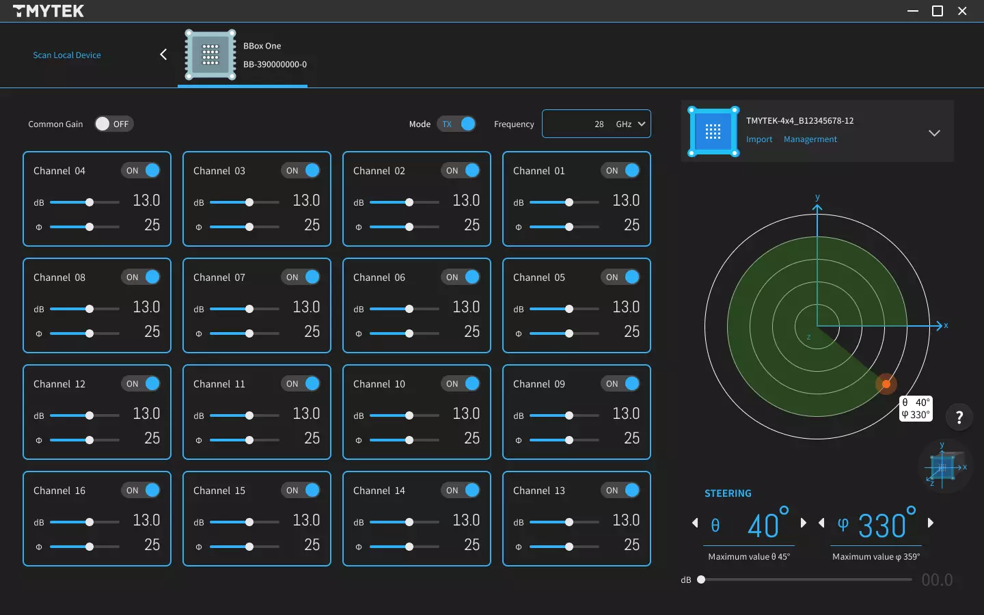This screenshot has width=984, height=615.
Task: Click the BBox One device icon
Action: pyautogui.click(x=210, y=55)
